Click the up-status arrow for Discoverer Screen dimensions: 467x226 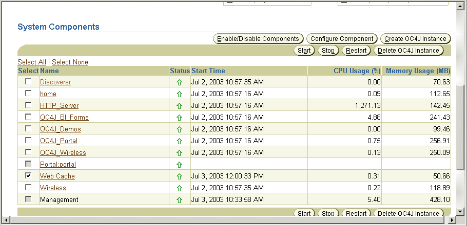[179, 82]
